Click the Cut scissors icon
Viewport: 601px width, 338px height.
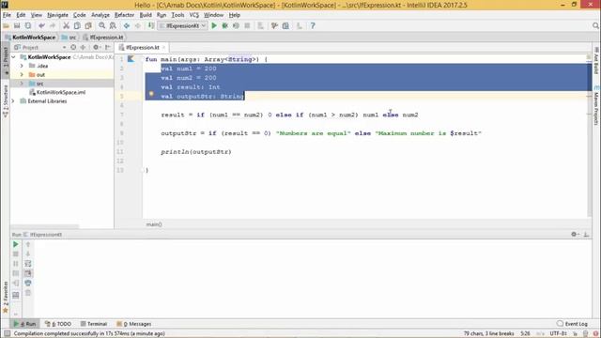point(66,25)
